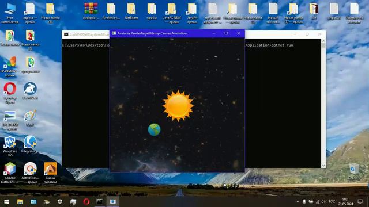The image size is (369, 207).
Task: Click the Windows Start button
Action: (6, 202)
